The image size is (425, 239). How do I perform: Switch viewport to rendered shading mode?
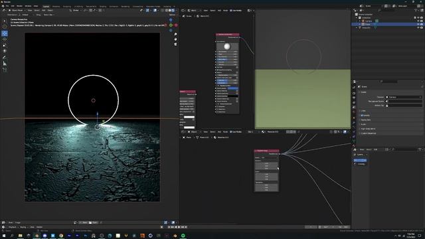tap(173, 11)
